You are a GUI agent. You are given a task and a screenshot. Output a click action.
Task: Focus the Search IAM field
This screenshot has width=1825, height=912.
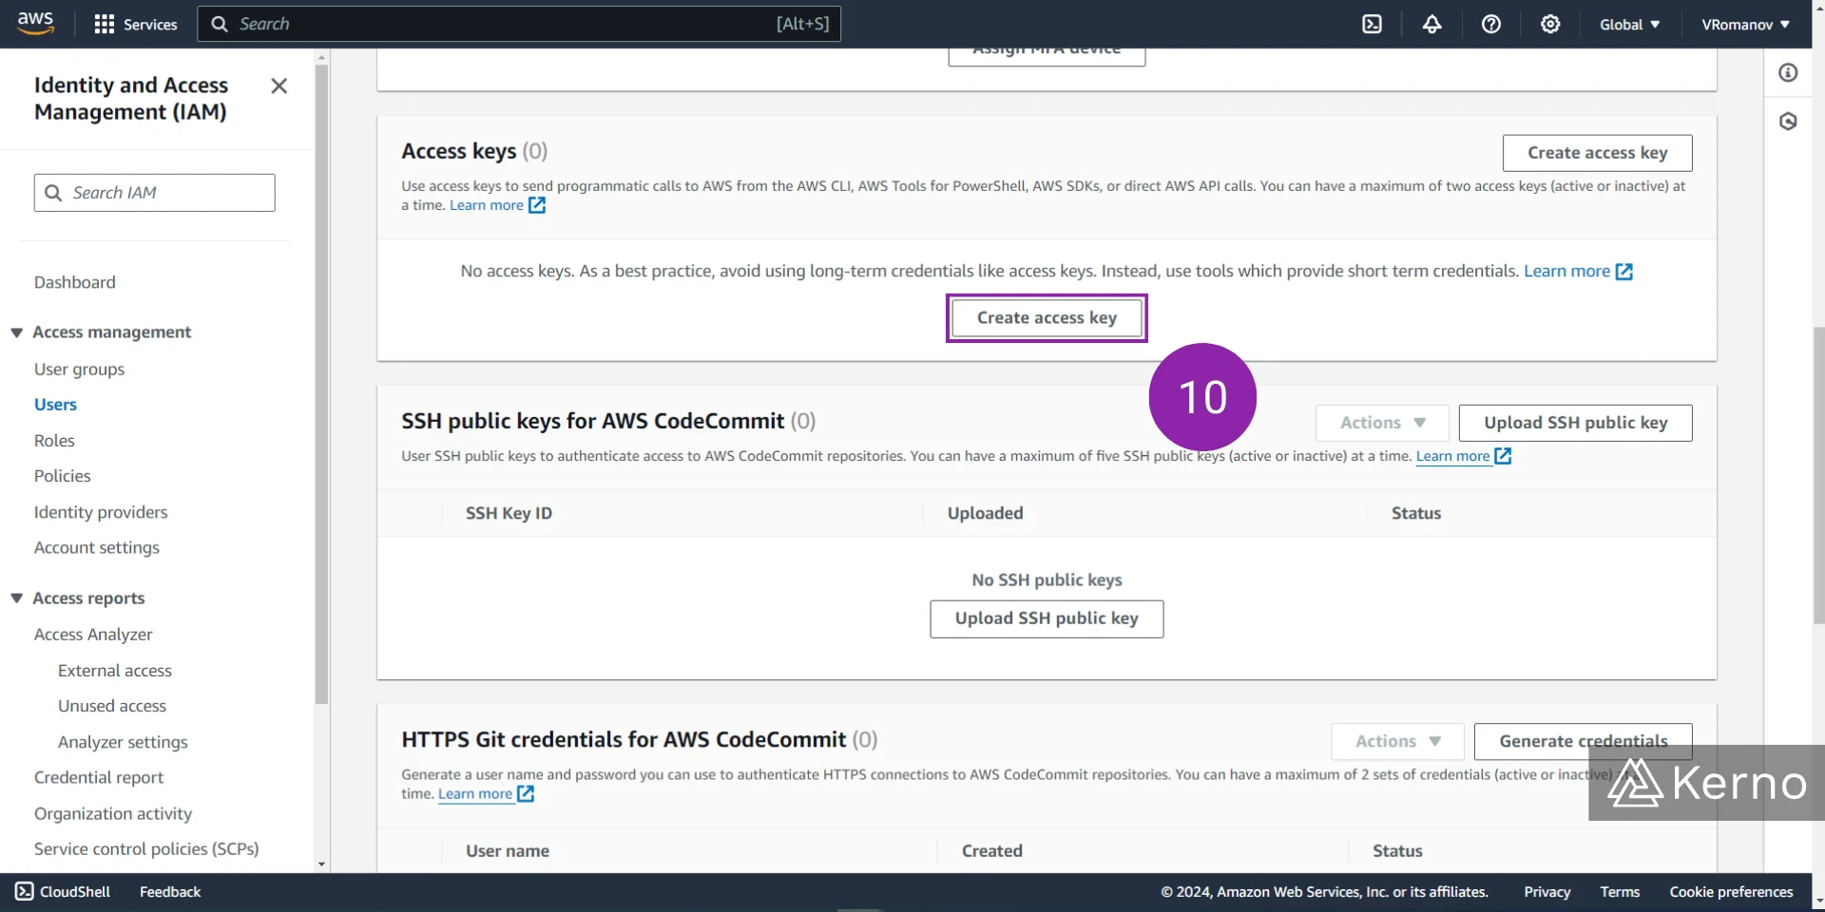[155, 193]
